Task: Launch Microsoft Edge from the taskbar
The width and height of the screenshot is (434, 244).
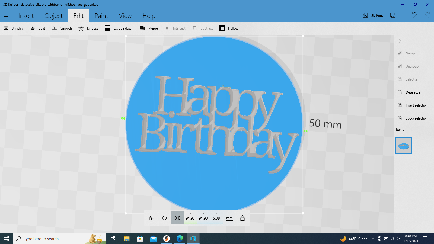Action: point(180,239)
